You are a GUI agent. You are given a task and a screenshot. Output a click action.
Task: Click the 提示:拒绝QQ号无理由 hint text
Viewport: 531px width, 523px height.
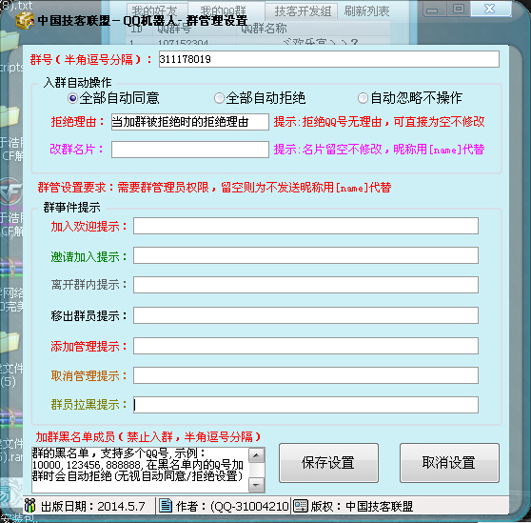click(x=380, y=122)
